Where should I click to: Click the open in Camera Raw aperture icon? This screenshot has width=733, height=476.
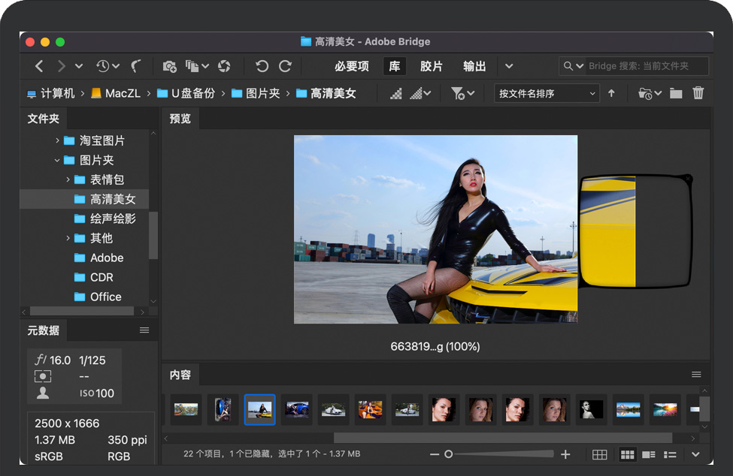click(x=224, y=67)
